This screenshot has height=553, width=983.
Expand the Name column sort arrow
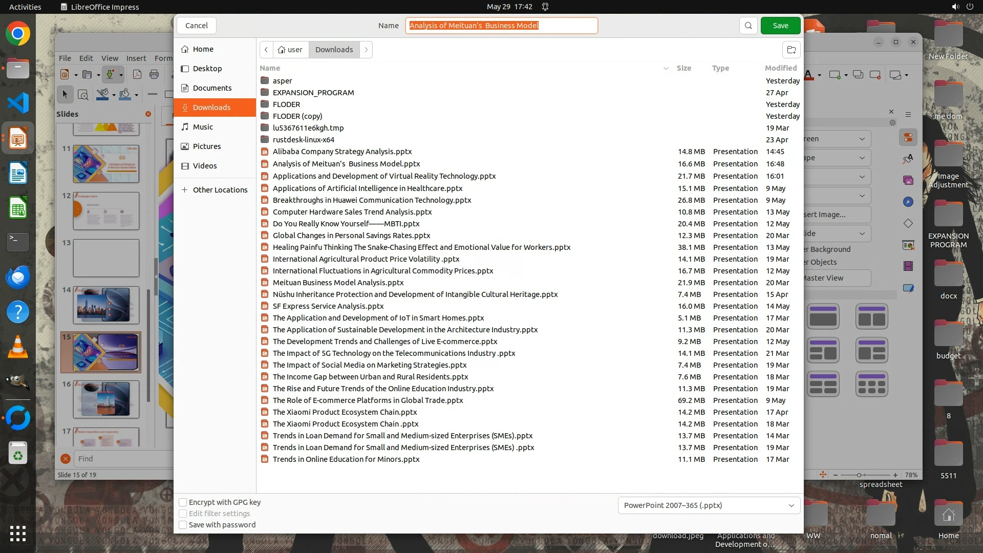click(666, 68)
